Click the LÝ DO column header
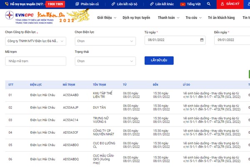Image resolution: width=250 pixels, height=167 pixels. 186,85
